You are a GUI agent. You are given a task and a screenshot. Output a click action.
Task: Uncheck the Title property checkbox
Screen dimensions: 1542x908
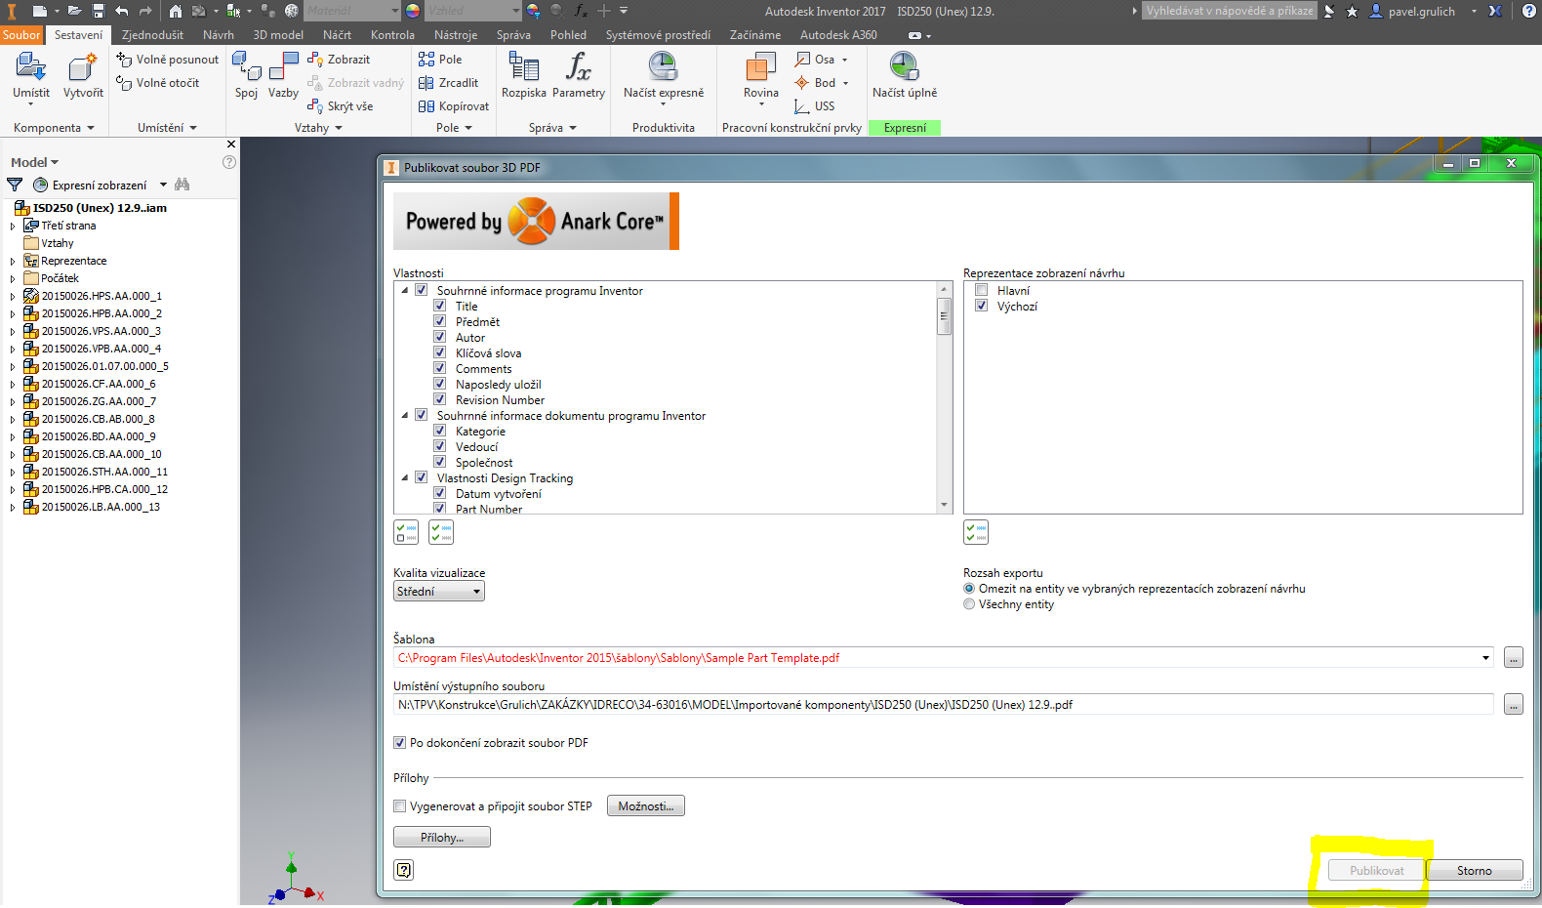click(x=440, y=306)
